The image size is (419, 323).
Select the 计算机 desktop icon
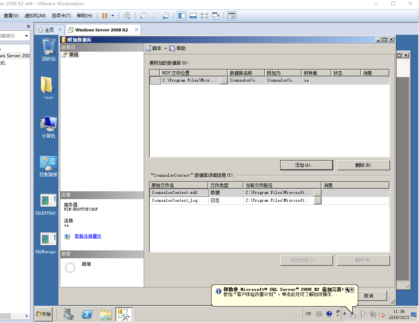48,127
